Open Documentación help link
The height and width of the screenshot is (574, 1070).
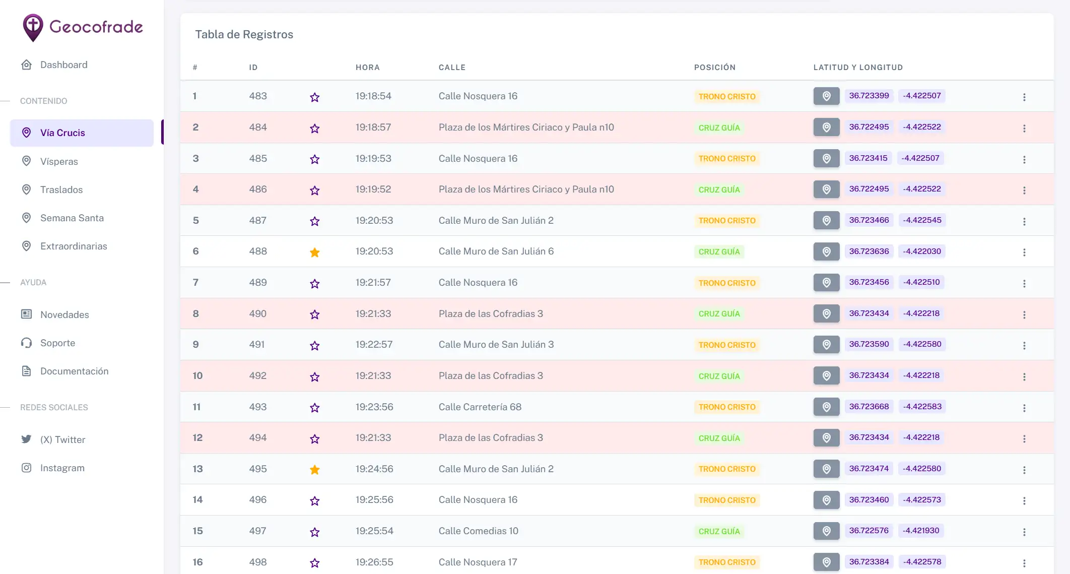coord(74,371)
